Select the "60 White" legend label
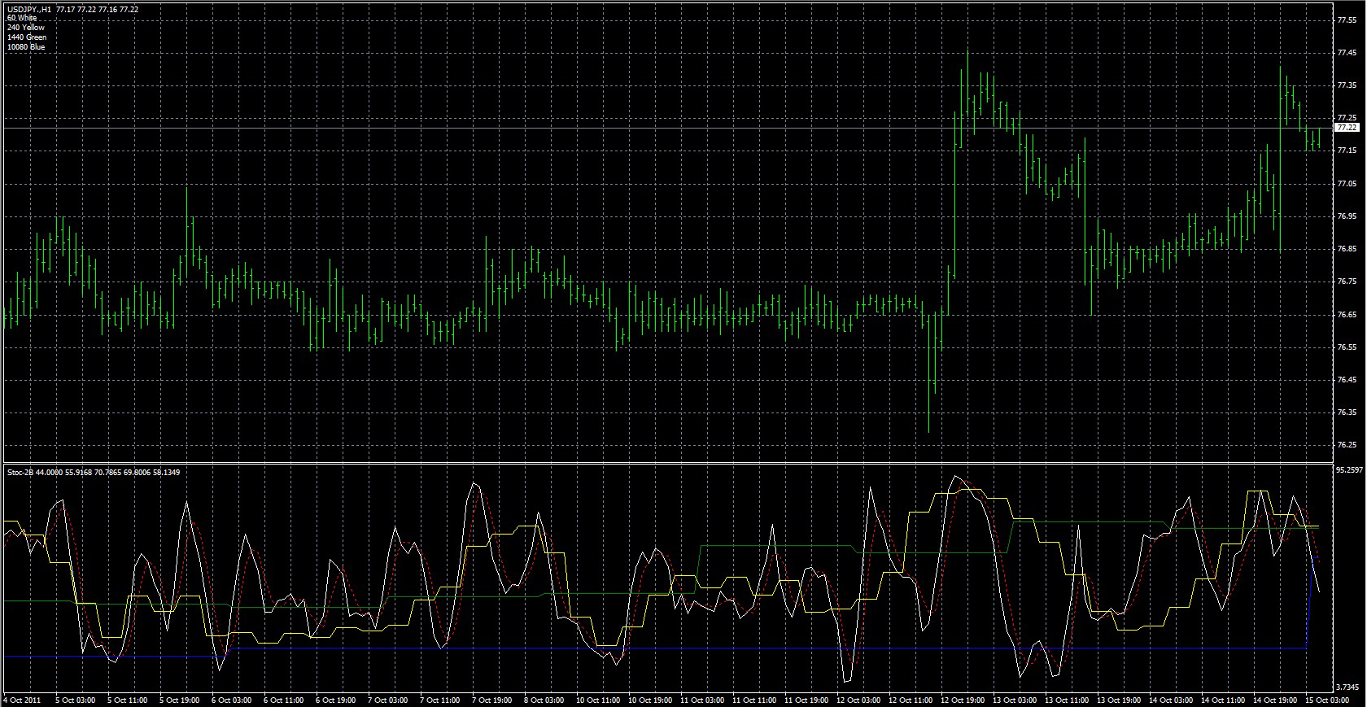The image size is (1367, 707). point(23,18)
